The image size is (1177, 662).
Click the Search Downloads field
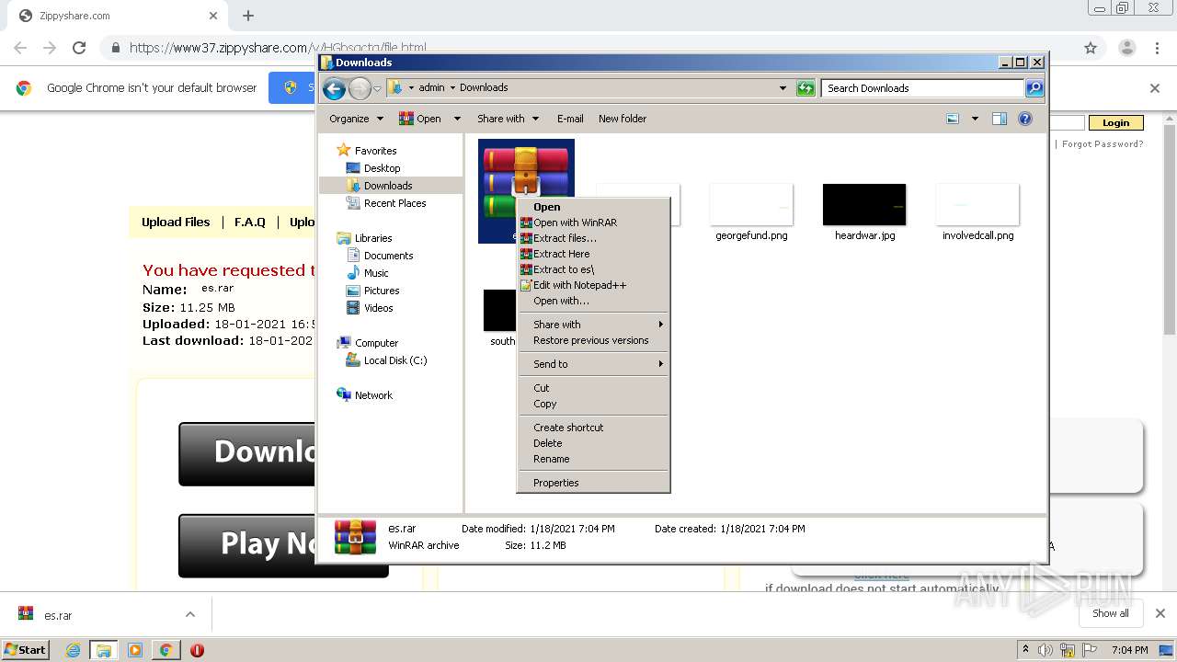pos(922,88)
